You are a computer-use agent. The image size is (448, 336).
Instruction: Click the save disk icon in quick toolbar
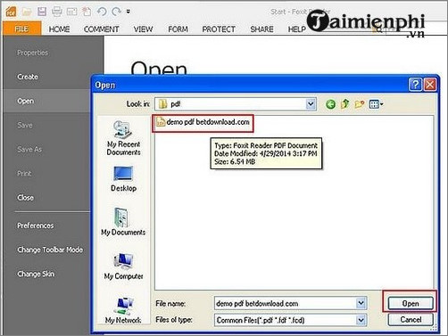point(42,12)
